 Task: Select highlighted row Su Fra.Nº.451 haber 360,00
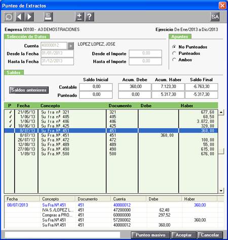point(111,131)
